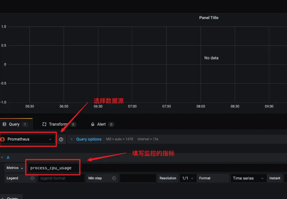The image size is (287, 199).
Task: Open the Prometheus data source dropdown
Action: point(28,139)
